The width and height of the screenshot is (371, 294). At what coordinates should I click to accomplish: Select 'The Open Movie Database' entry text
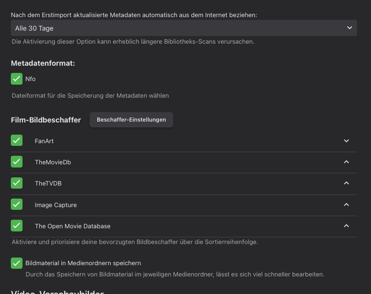coord(72,226)
